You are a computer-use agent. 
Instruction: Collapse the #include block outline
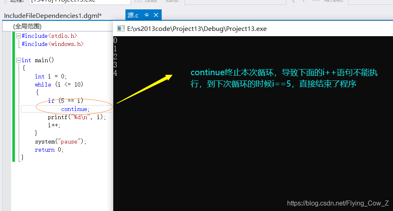[18, 36]
